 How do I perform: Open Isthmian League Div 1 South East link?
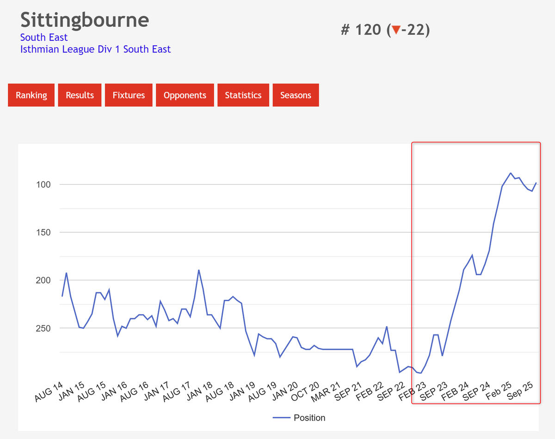[96, 49]
